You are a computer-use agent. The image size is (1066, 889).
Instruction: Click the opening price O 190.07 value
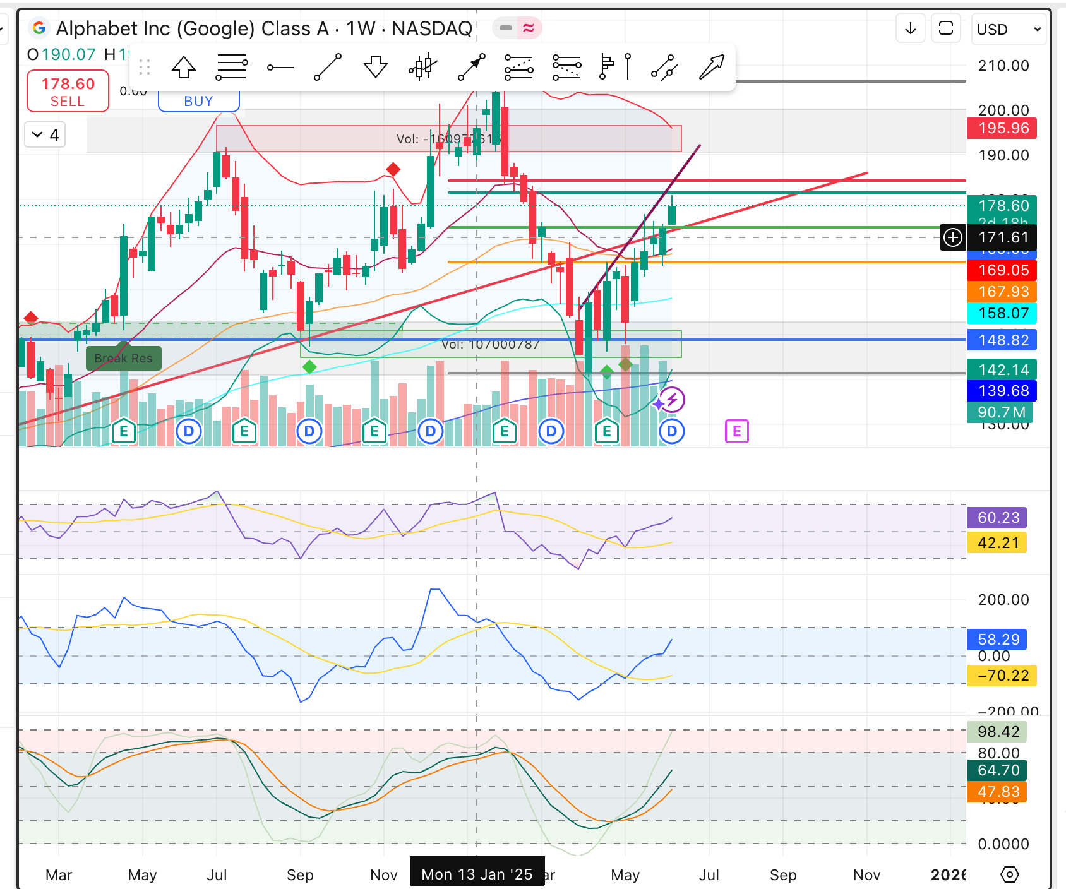click(61, 55)
